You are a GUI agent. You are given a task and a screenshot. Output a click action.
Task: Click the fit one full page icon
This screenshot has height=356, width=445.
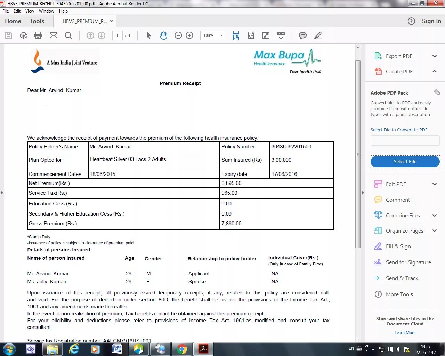(x=251, y=35)
